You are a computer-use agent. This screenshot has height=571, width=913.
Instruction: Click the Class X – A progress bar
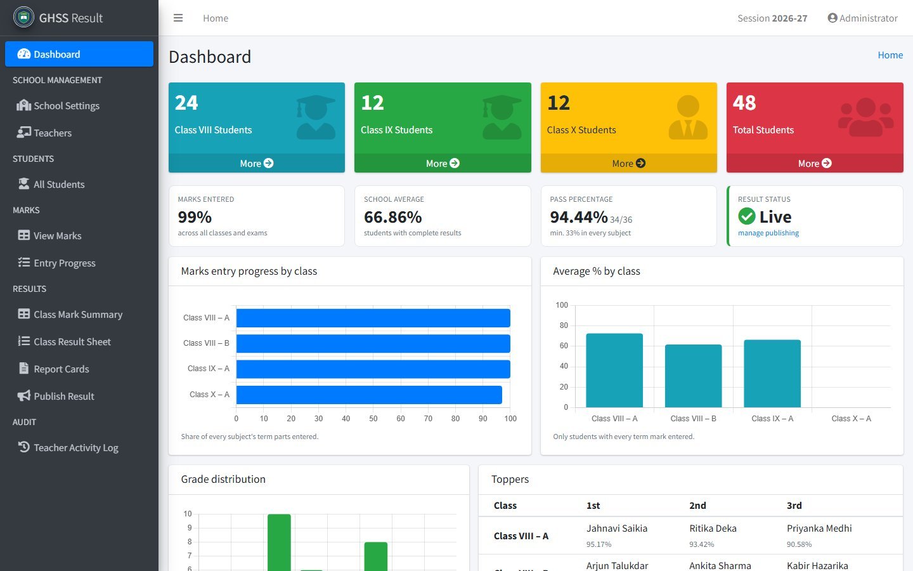click(369, 395)
